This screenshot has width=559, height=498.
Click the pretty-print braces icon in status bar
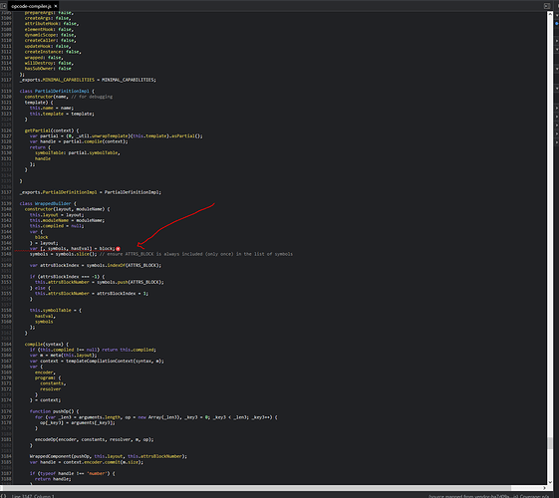pyautogui.click(x=4, y=496)
